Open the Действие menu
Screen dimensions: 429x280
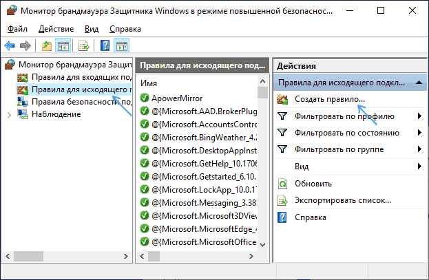(x=57, y=29)
